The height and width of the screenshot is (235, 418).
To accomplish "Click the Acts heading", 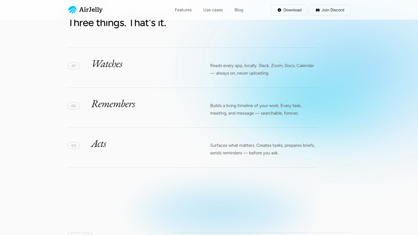I will (99, 144).
